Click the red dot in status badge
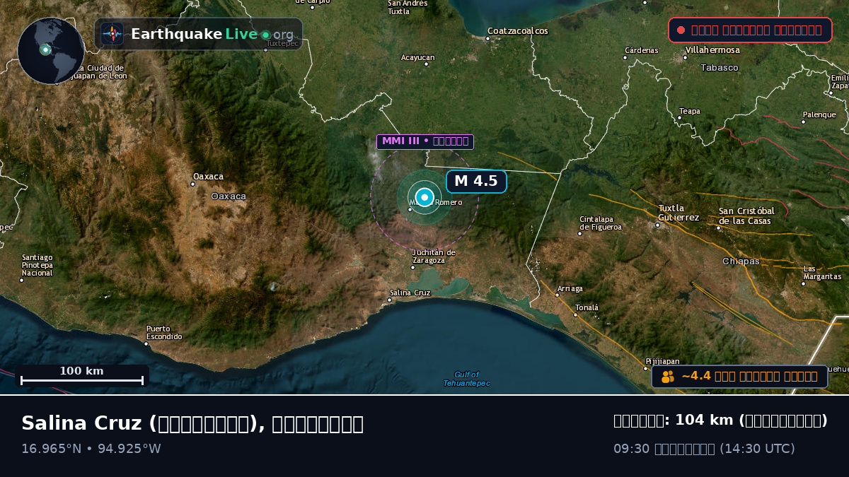Viewport: 849px width, 477px height. tap(681, 30)
